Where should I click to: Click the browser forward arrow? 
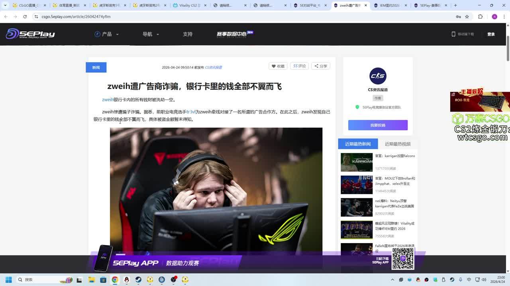(15, 17)
